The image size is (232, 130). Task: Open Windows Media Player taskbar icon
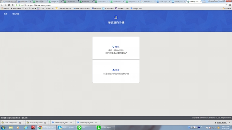[x=18, y=128]
